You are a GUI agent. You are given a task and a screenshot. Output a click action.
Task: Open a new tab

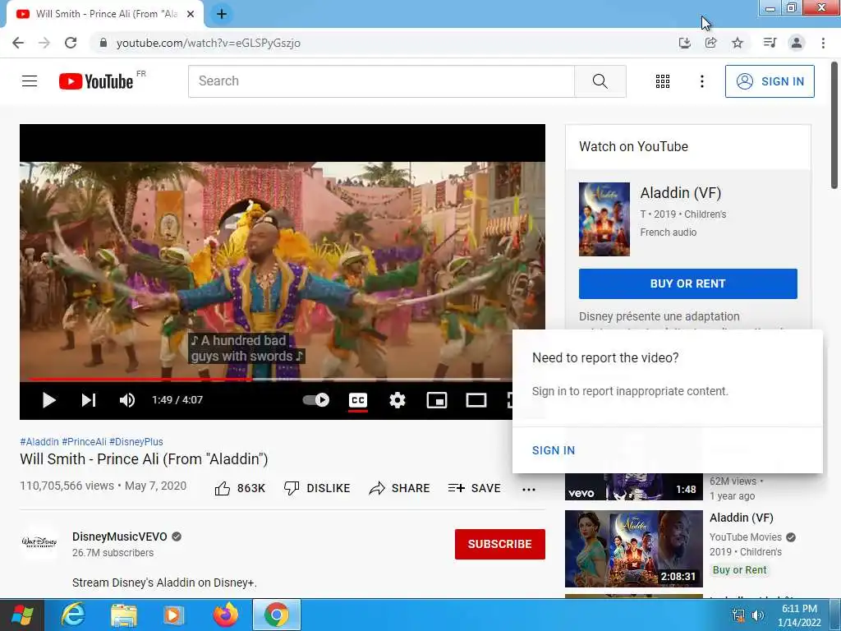point(222,14)
